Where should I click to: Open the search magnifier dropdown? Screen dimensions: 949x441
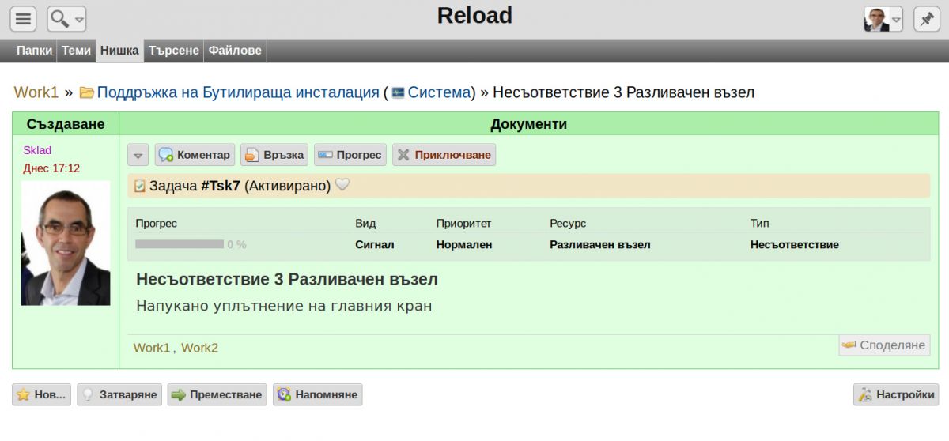click(66, 19)
